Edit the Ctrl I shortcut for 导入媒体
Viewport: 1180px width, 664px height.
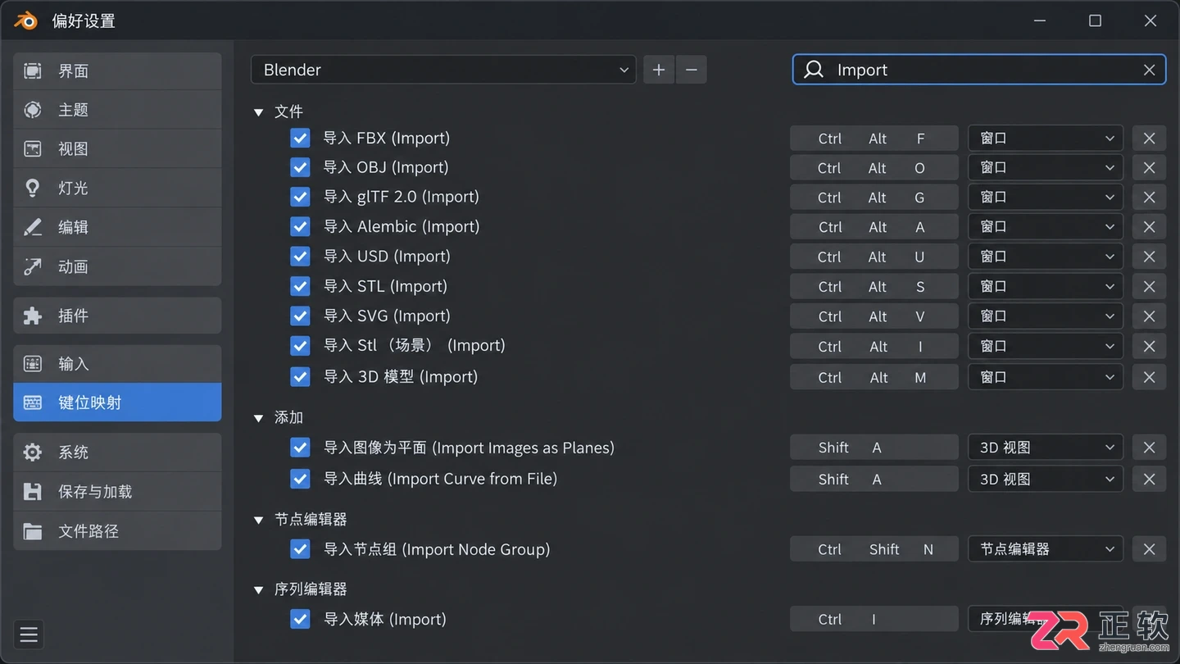(x=874, y=619)
